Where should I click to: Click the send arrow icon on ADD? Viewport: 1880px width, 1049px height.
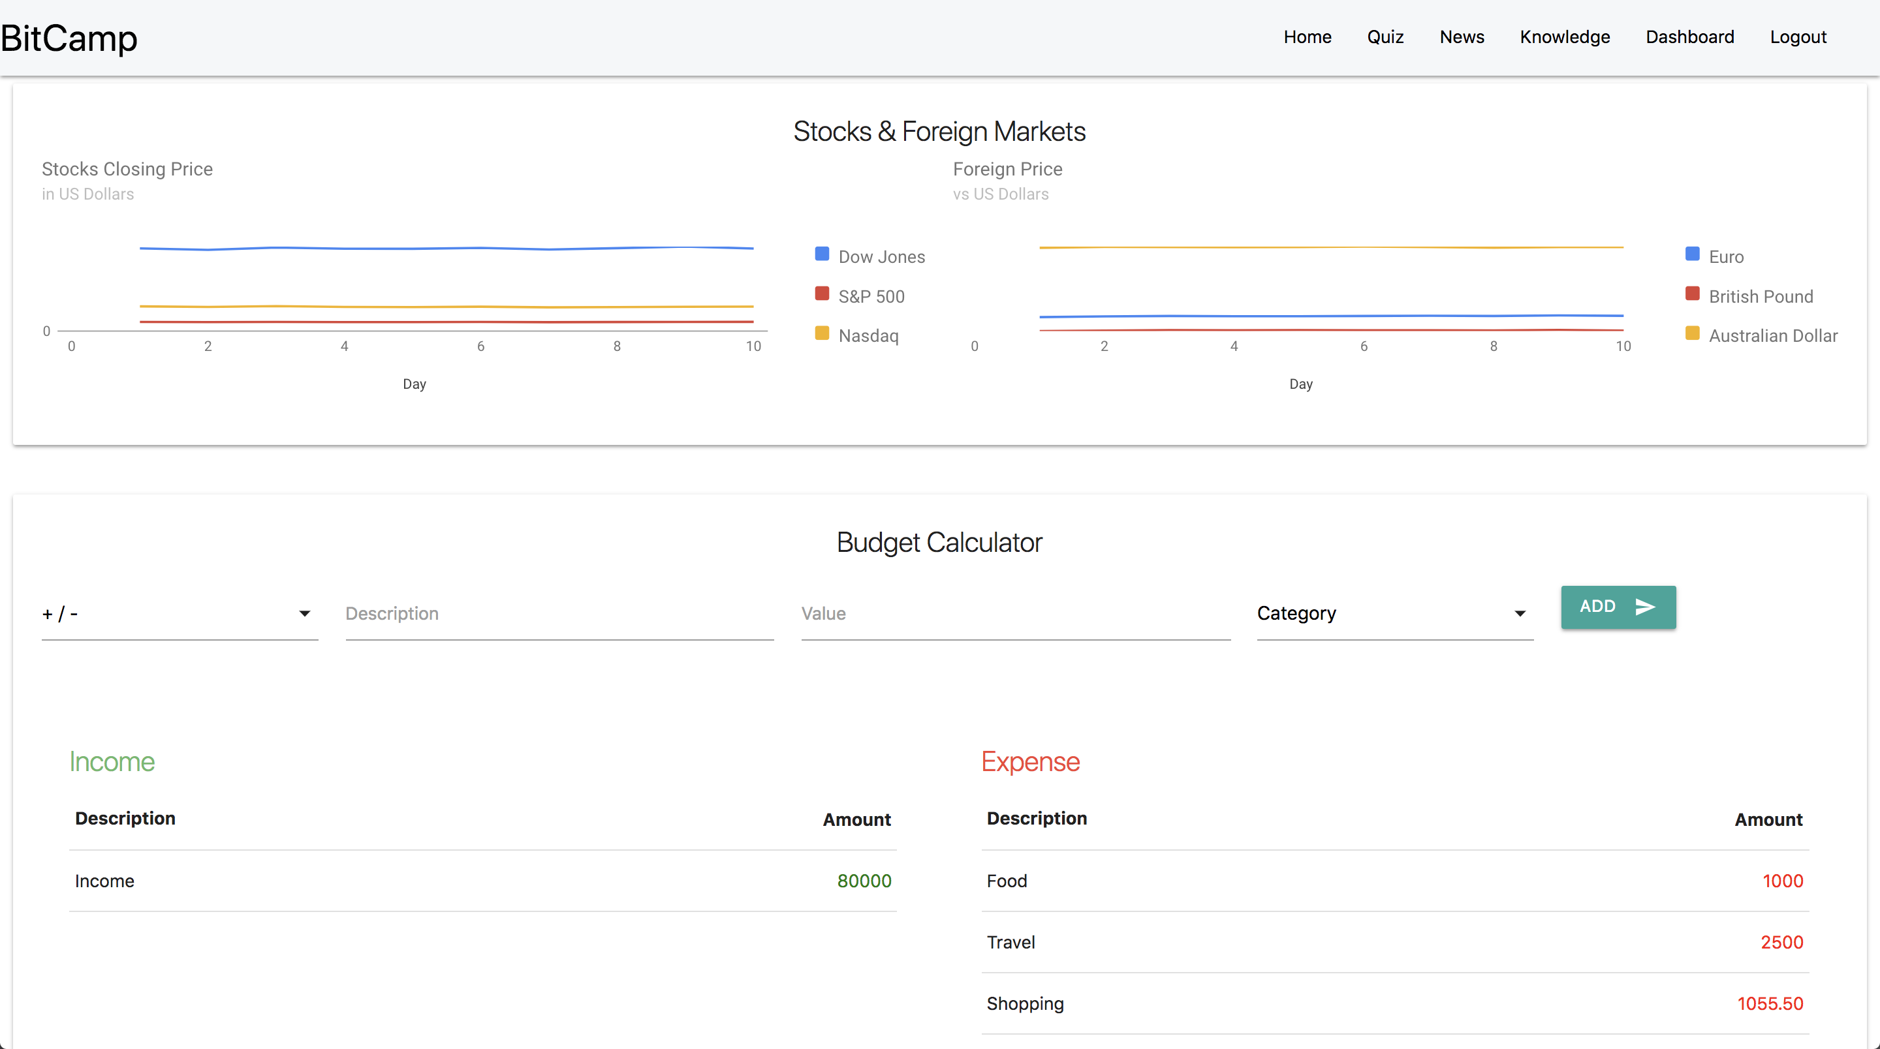(x=1645, y=607)
